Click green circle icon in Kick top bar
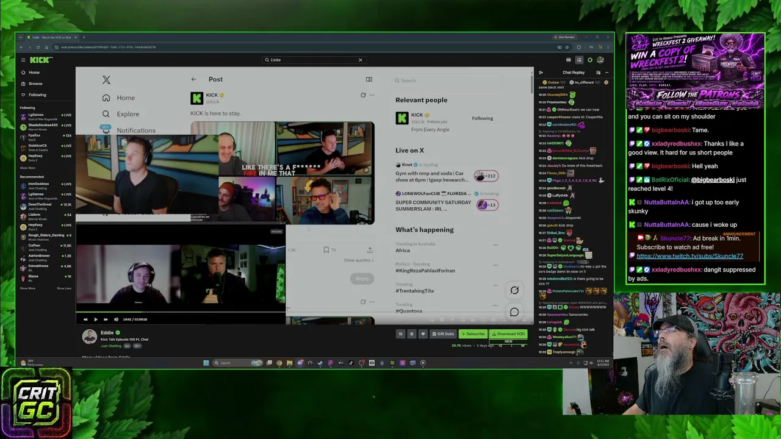Image resolution: width=781 pixels, height=439 pixels. [x=590, y=60]
